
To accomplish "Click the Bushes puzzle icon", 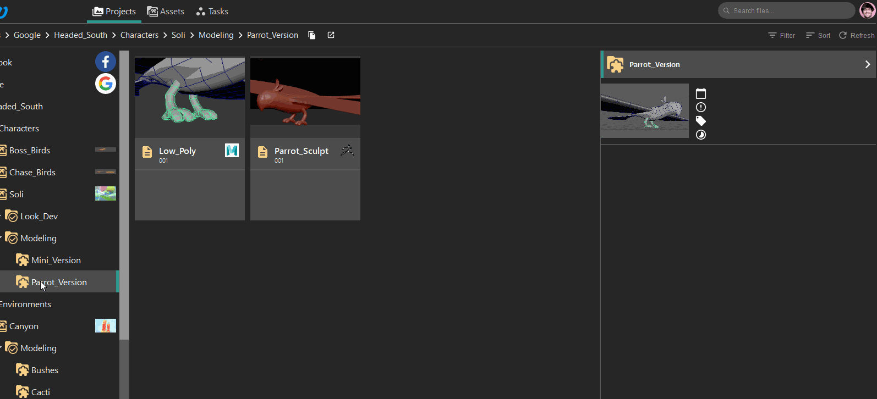I will point(23,370).
